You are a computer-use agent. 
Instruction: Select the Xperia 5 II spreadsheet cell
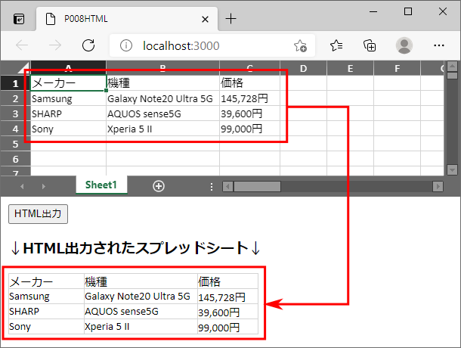point(162,129)
